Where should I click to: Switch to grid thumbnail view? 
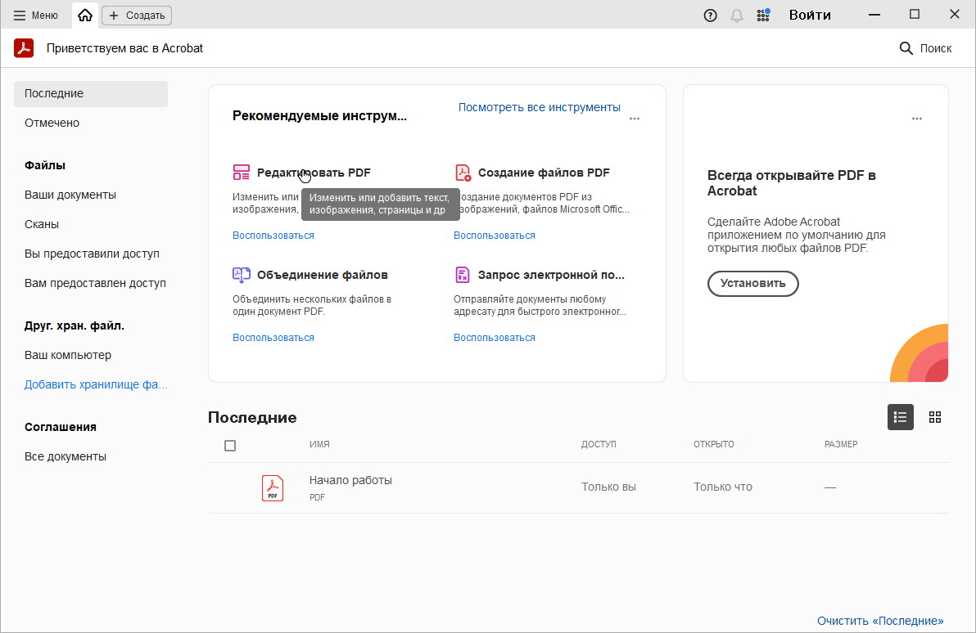click(935, 416)
